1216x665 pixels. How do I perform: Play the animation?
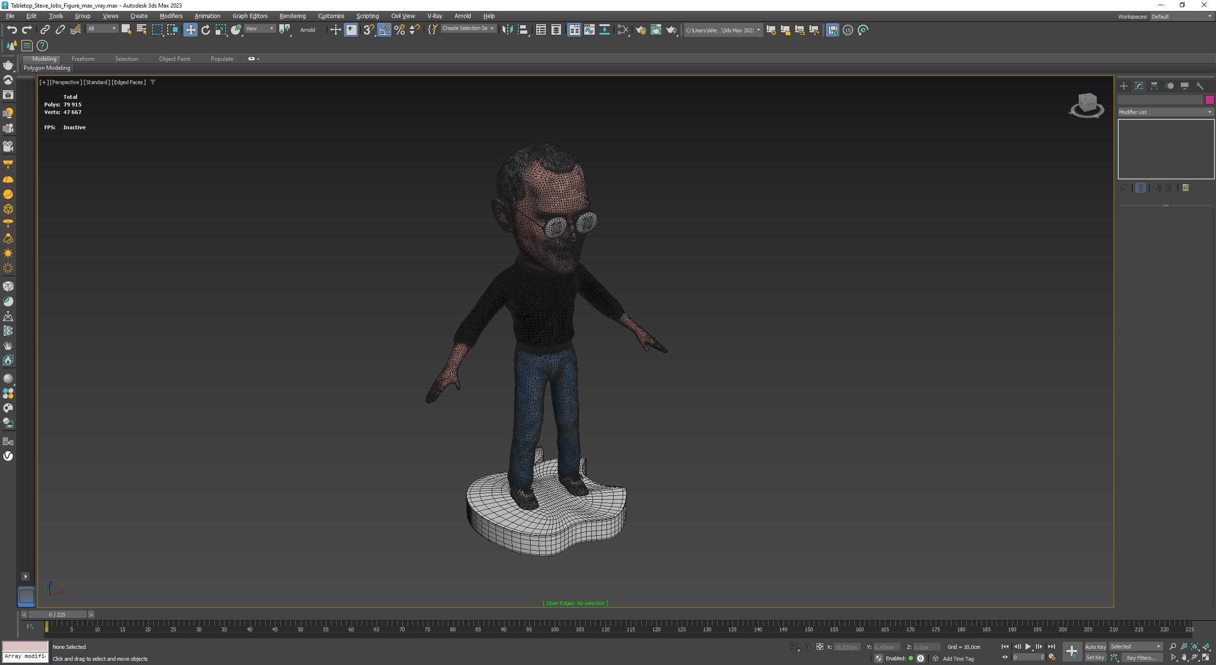[x=1028, y=646]
